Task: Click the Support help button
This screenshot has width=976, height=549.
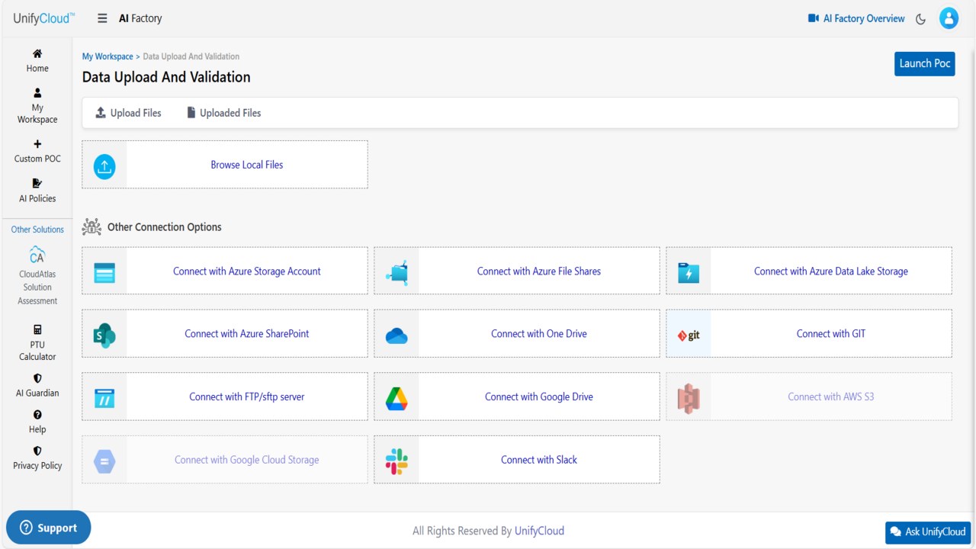Action: point(48,528)
